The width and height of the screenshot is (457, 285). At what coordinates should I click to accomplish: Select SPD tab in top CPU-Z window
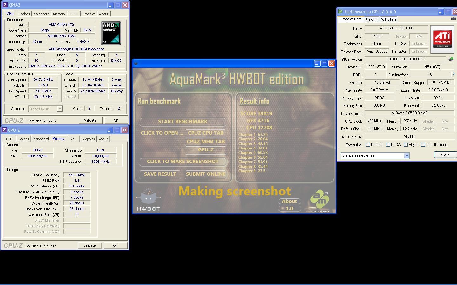click(x=74, y=14)
